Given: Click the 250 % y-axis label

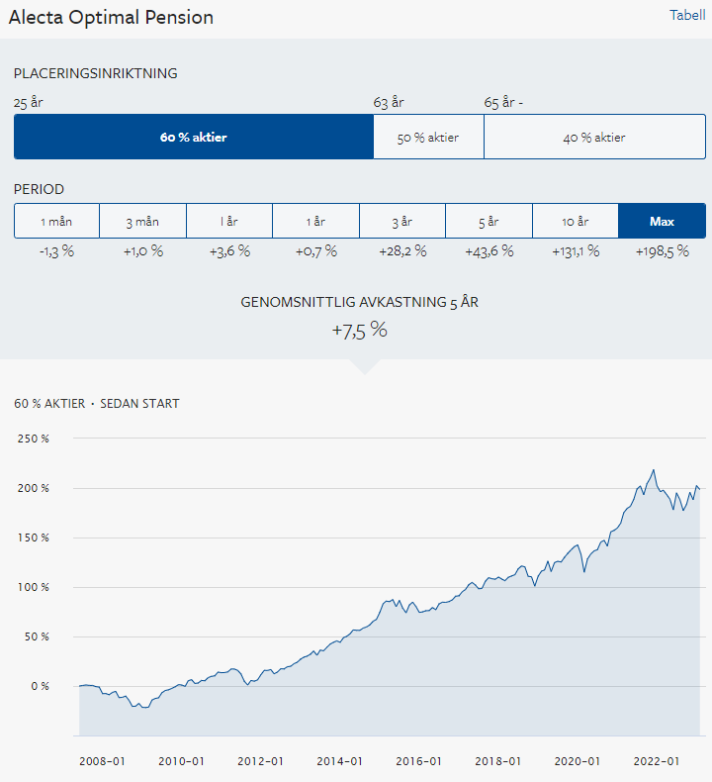Looking at the screenshot, I should pyautogui.click(x=33, y=439).
